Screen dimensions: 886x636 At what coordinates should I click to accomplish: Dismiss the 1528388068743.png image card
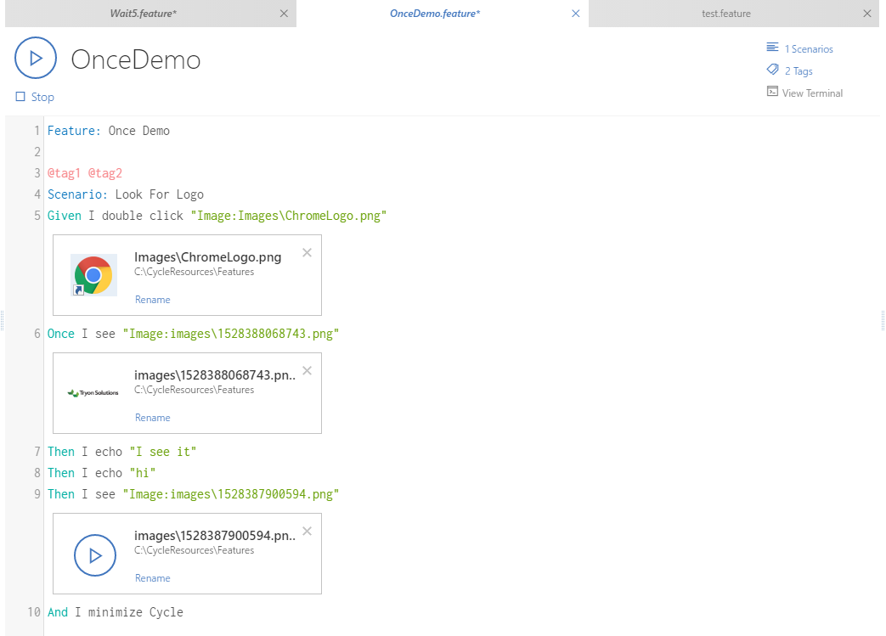307,370
